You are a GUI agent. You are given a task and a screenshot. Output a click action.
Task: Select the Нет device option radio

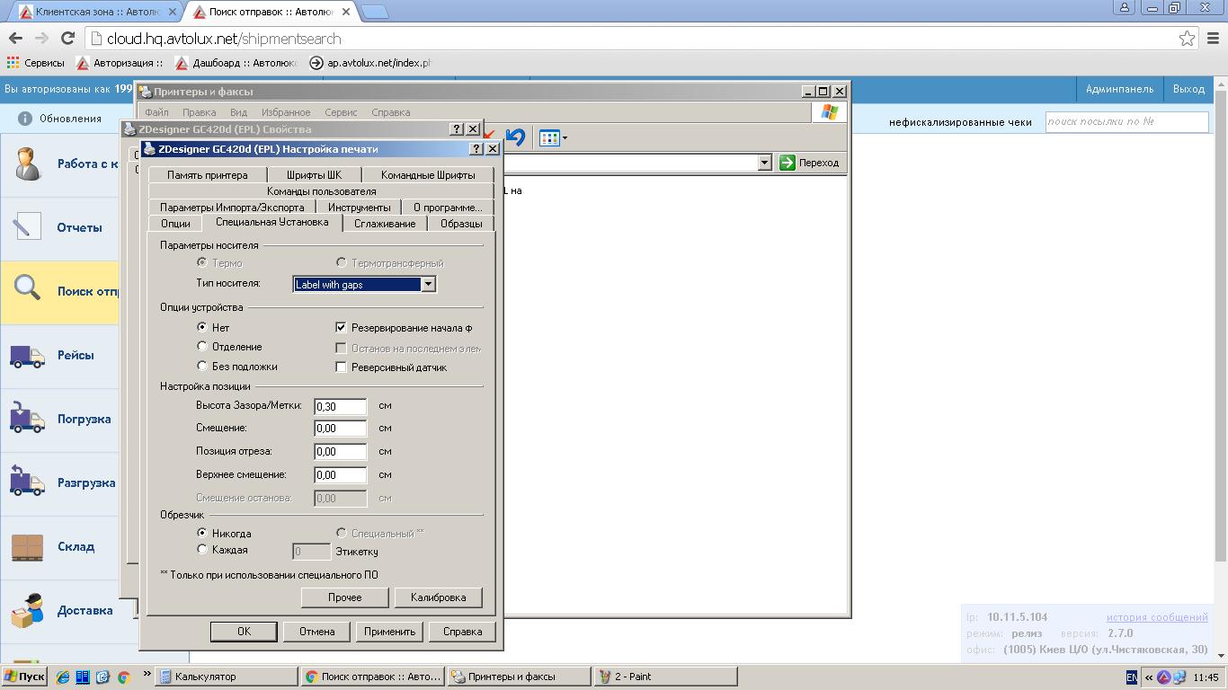point(202,327)
